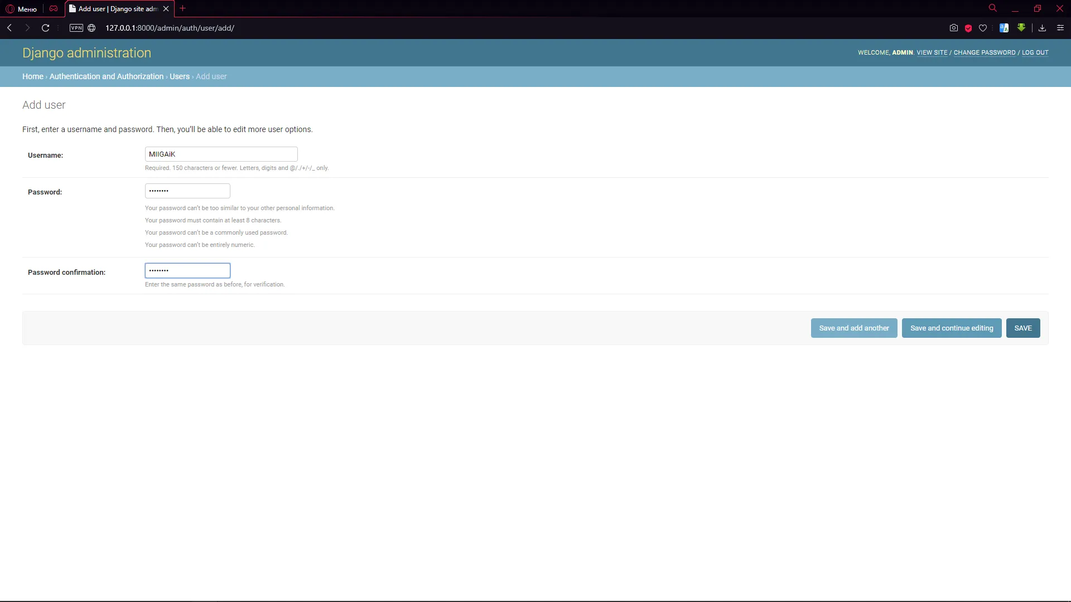
Task: Open the Users breadcrumb link
Action: pyautogui.click(x=179, y=76)
